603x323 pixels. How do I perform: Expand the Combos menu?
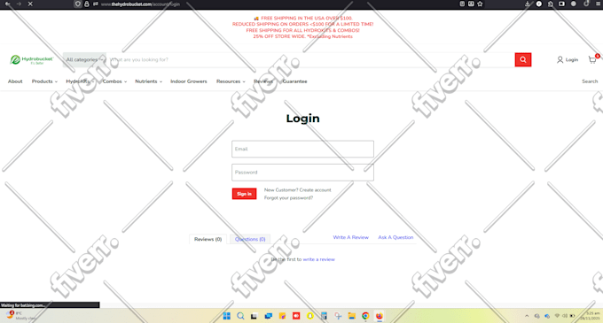click(x=114, y=81)
